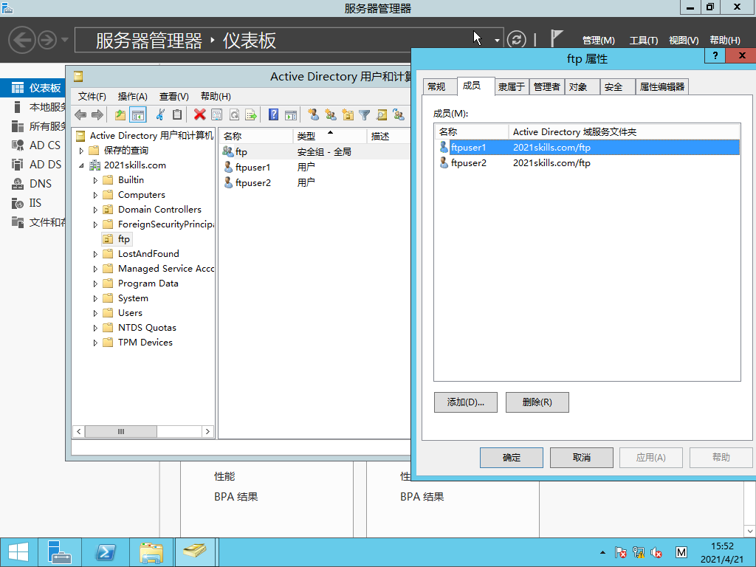Switch to the 管理者 tab
This screenshot has width=756, height=567.
(547, 87)
